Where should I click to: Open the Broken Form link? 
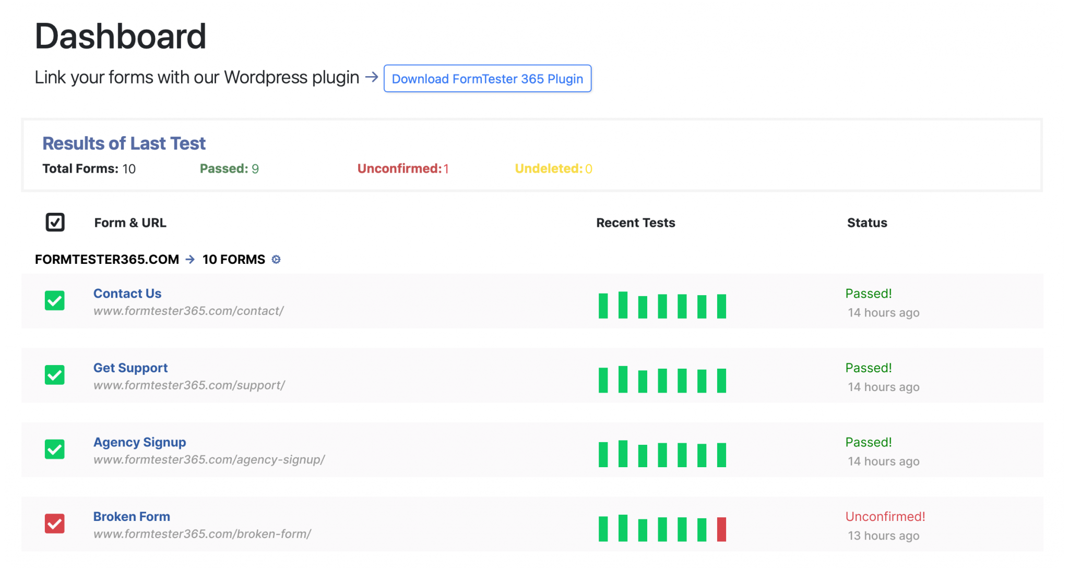[x=132, y=516]
